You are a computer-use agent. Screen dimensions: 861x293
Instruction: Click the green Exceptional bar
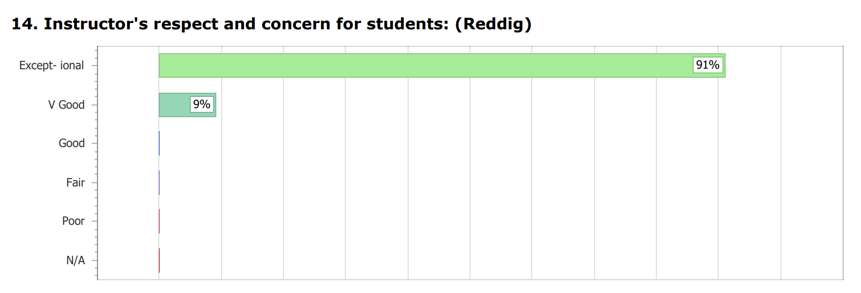tap(442, 66)
